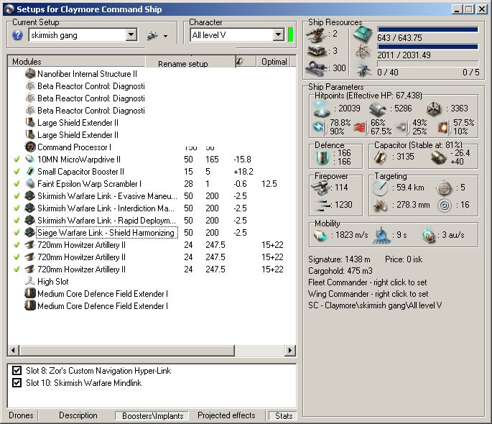Expand the small arrow menu beside ship icon
Image resolution: width=492 pixels, height=424 pixels.
tap(165, 37)
